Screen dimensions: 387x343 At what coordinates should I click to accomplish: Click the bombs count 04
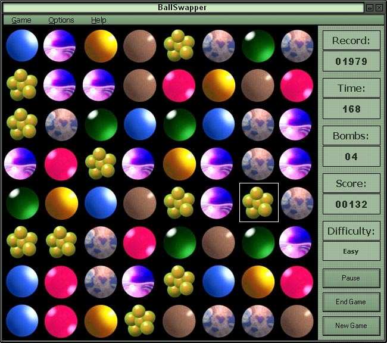pos(351,157)
